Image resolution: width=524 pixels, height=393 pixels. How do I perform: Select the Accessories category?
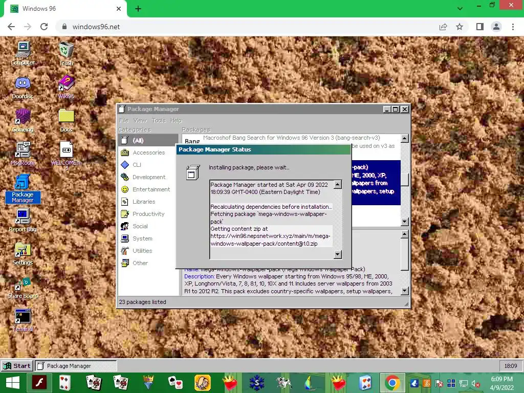tap(148, 152)
